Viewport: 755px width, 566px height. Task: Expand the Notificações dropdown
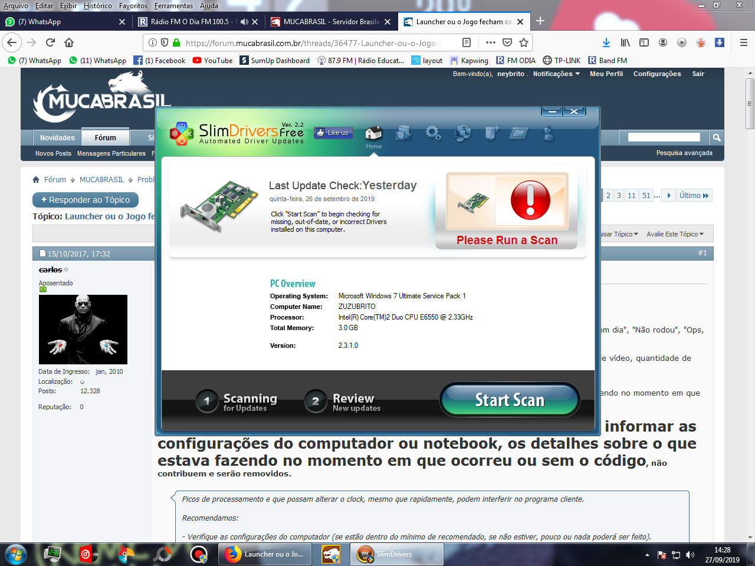(556, 74)
